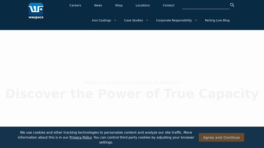The image size is (264, 148).
Task: Expand the Corporate Responsibility chevron
Action: [x=196, y=20]
